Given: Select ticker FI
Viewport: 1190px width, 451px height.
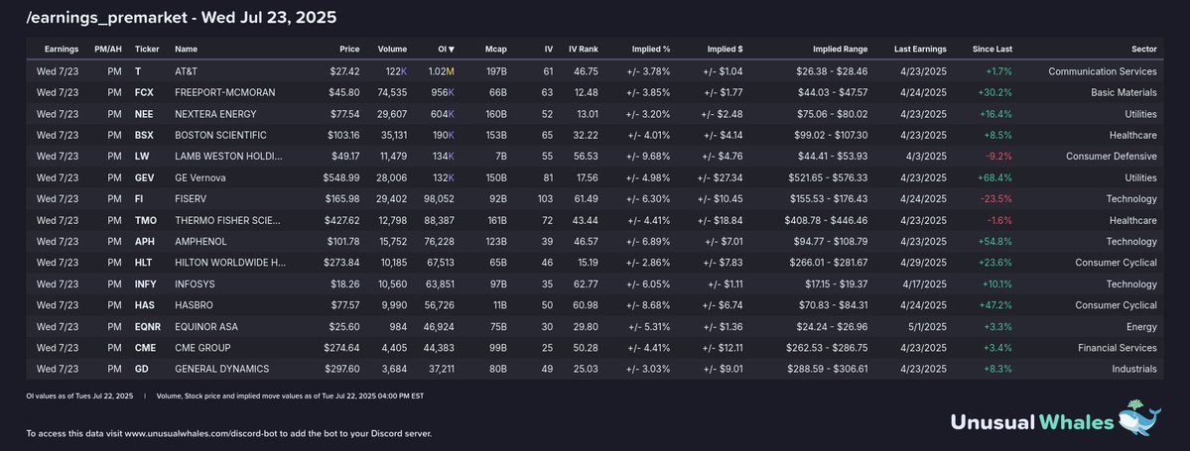Looking at the screenshot, I should (139, 198).
